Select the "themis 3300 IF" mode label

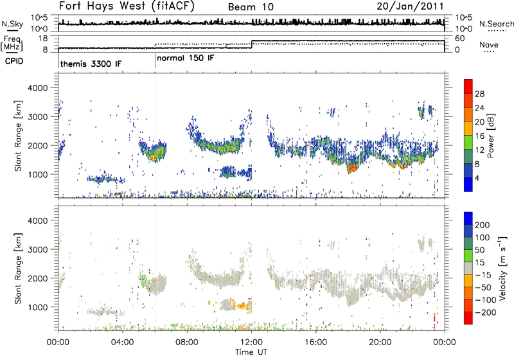[x=91, y=64]
